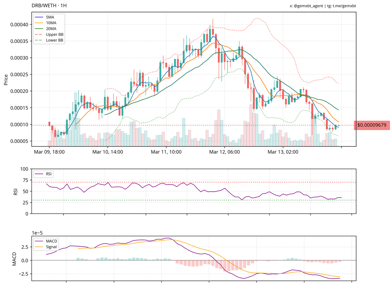This screenshot has height=286, width=391.
Task: Click the purple RSI line swatch
Action: 38,174
